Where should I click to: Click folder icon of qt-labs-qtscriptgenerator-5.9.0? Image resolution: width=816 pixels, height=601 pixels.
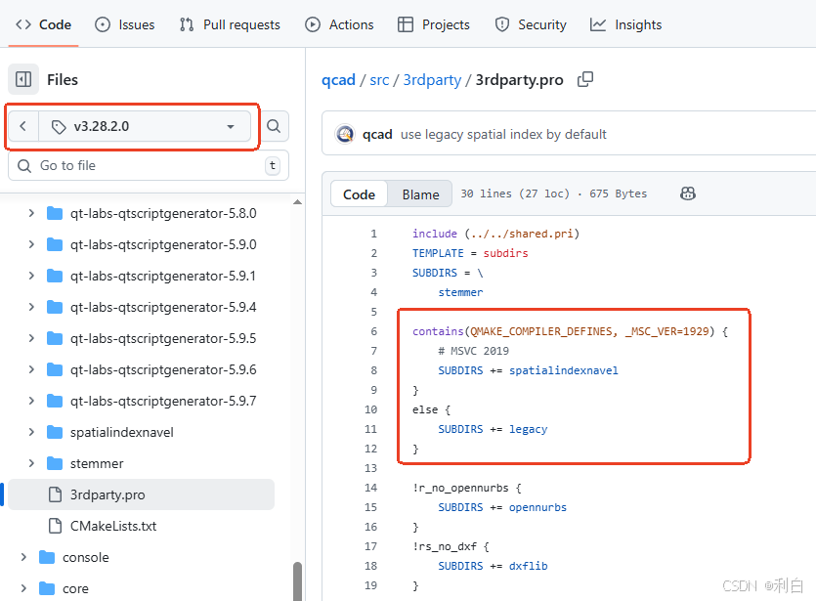(55, 244)
